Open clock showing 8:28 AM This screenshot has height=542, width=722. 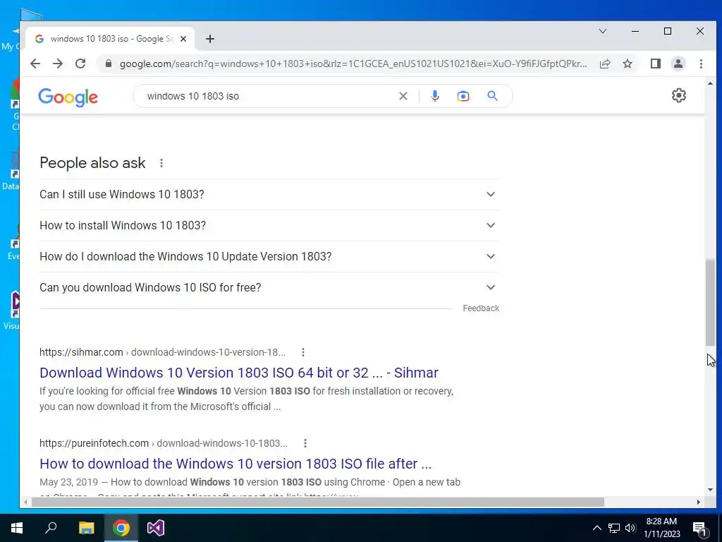(661, 528)
